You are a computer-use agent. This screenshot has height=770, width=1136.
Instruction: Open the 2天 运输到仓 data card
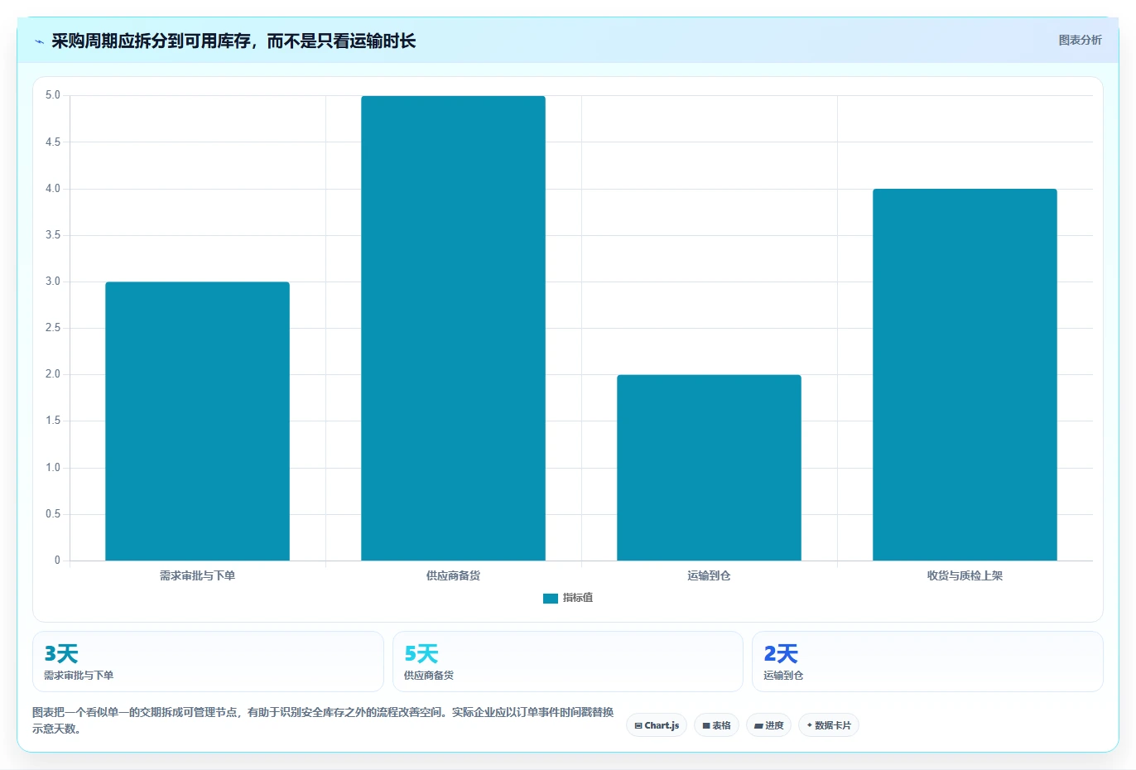pyautogui.click(x=927, y=662)
